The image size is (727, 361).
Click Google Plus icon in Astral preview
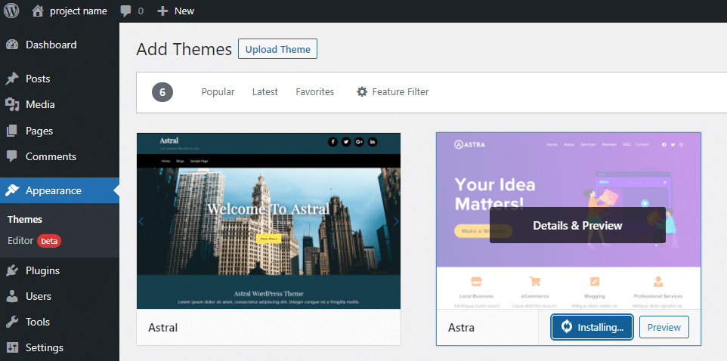(359, 142)
